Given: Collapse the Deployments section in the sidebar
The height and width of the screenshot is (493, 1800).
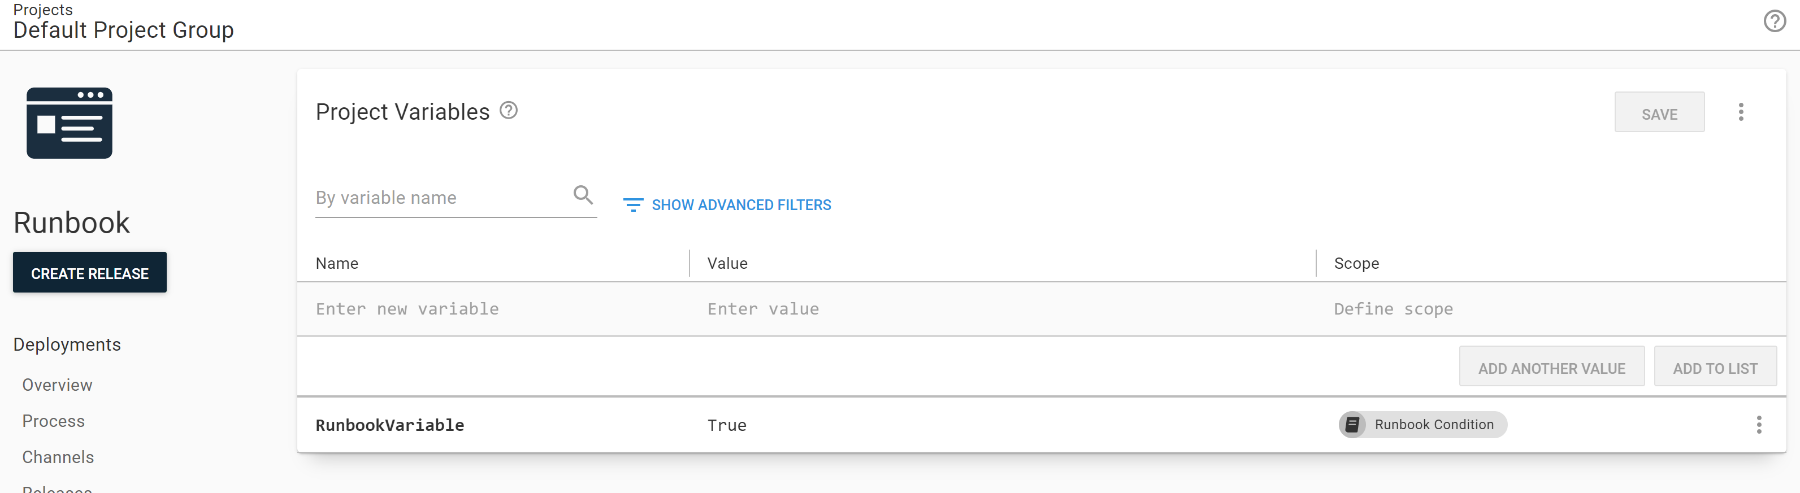Looking at the screenshot, I should click(x=67, y=343).
